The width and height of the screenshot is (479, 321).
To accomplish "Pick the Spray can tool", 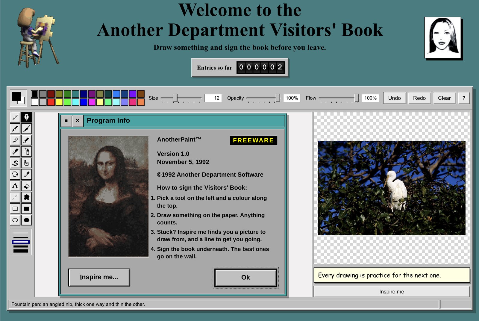I will (x=26, y=152).
